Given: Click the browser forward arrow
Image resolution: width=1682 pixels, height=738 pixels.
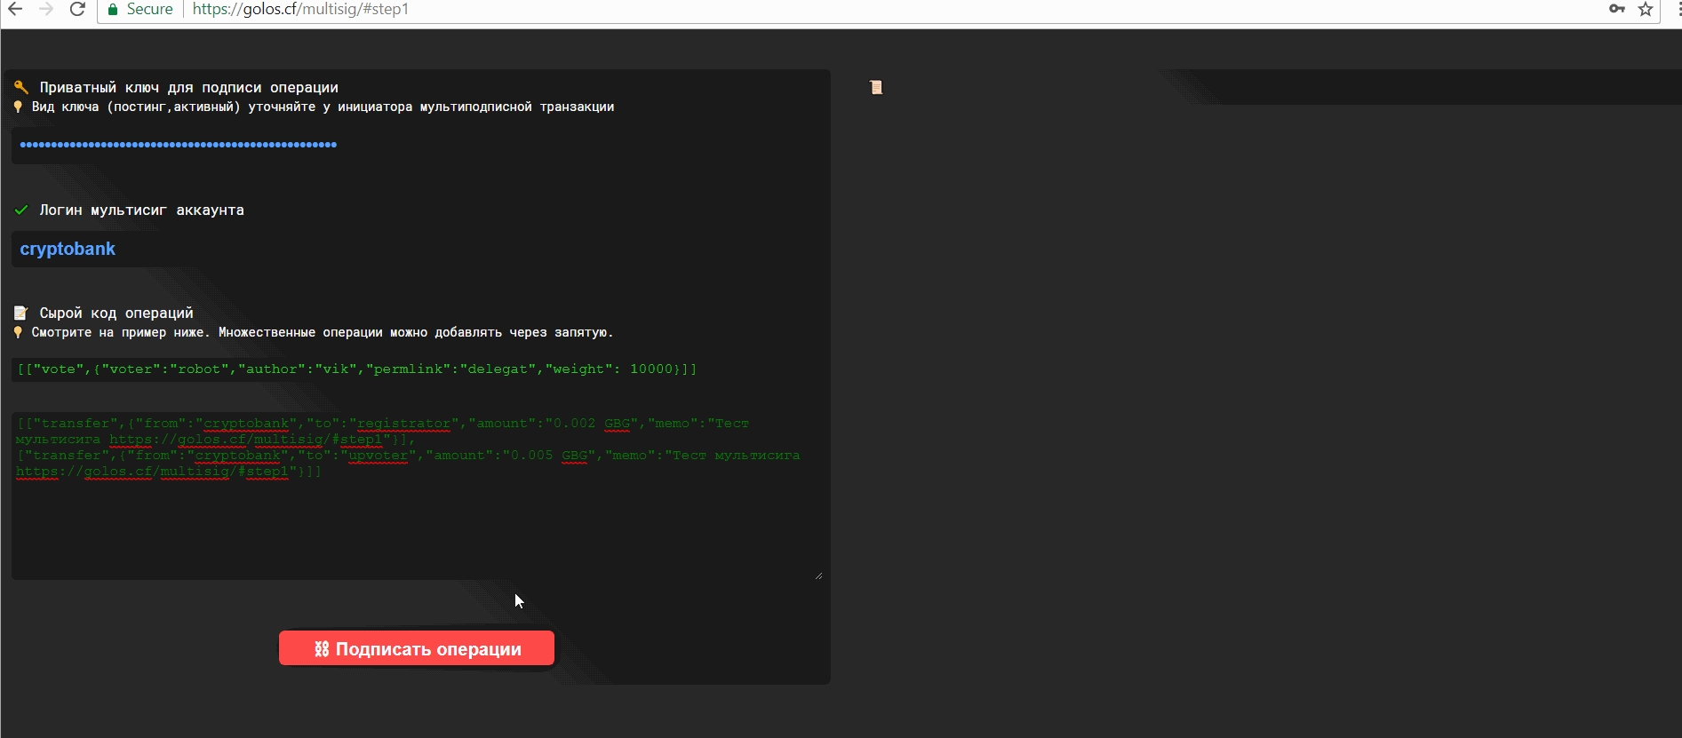Looking at the screenshot, I should pyautogui.click(x=46, y=9).
